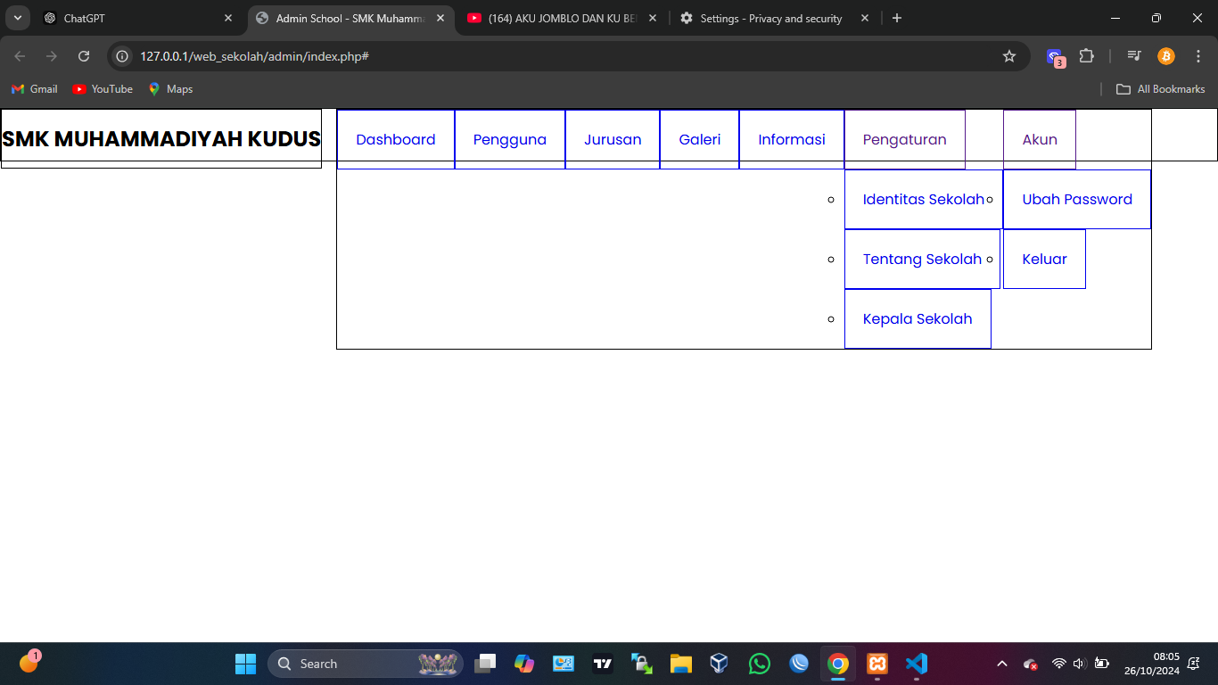
Task: Click Keluar to log out
Action: coord(1044,259)
